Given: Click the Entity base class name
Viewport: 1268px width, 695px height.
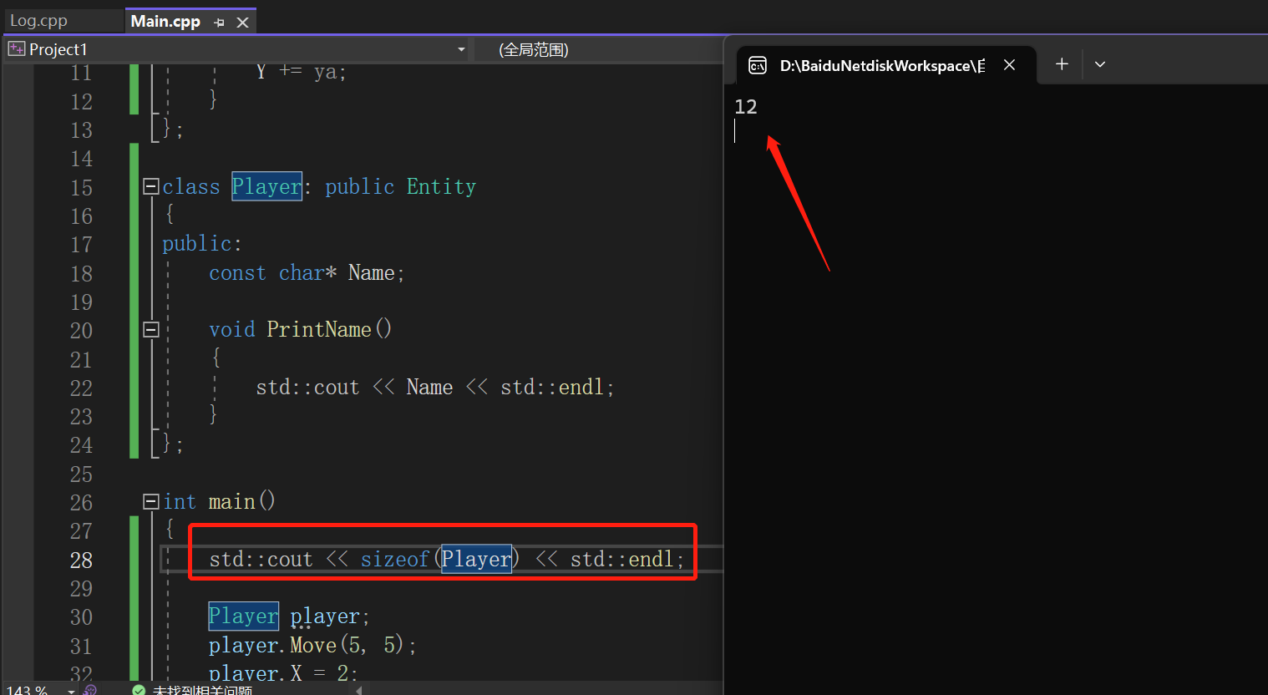Looking at the screenshot, I should tap(441, 186).
